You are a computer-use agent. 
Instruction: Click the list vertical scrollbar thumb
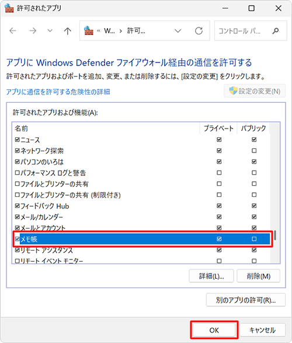point(274,235)
